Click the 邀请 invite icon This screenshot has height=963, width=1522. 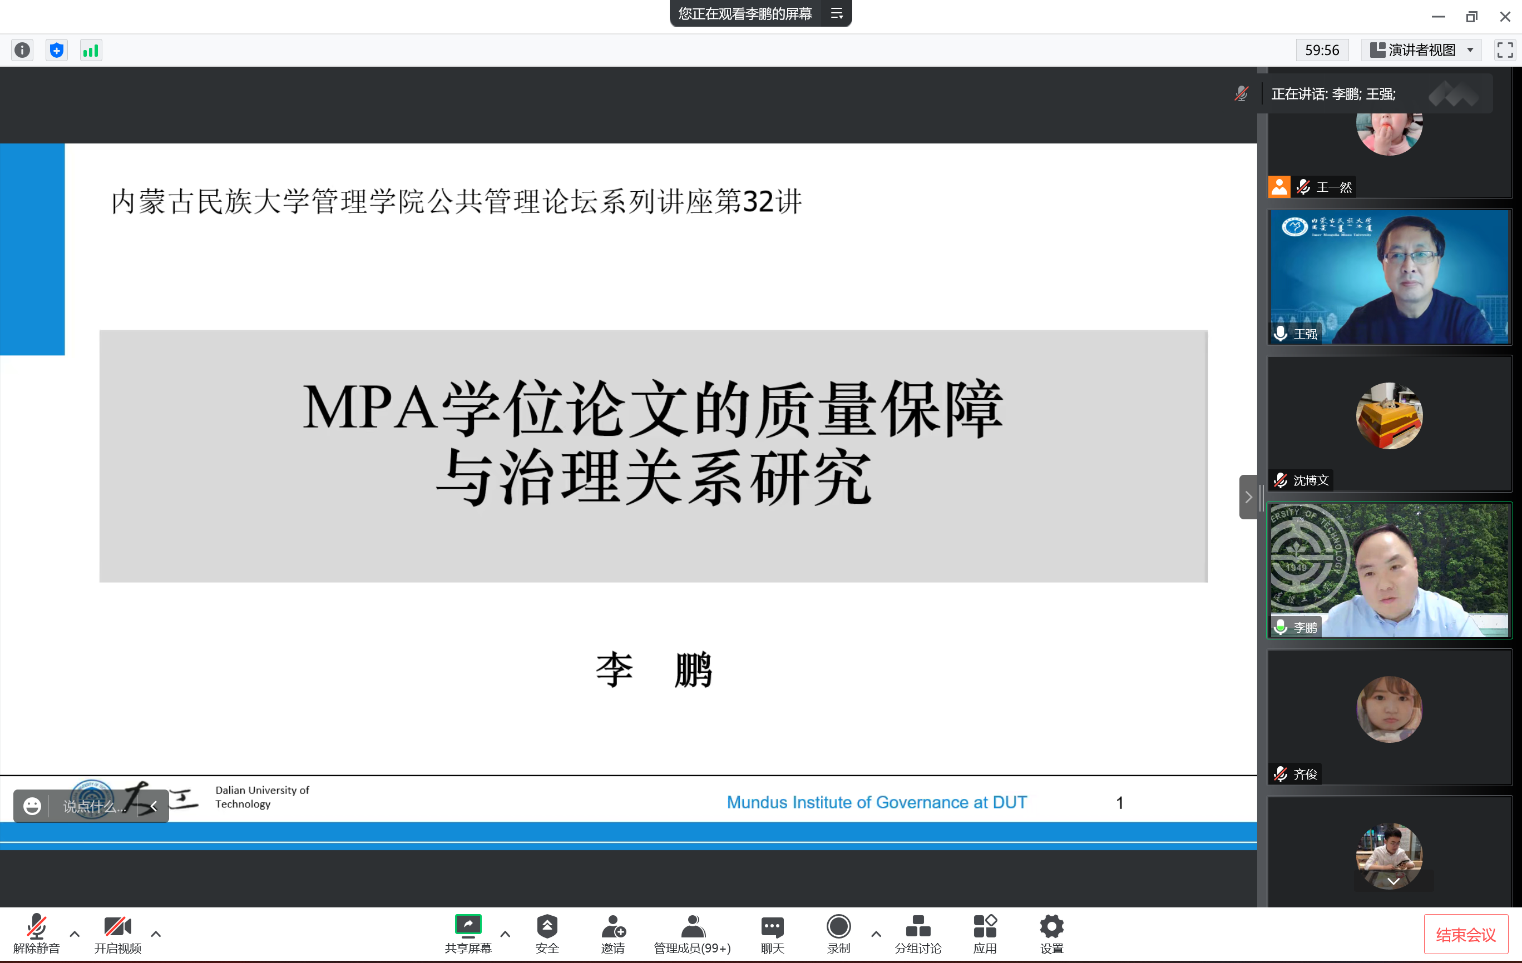pos(612,927)
